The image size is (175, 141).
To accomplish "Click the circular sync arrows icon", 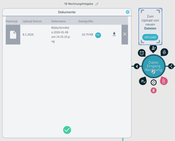I will point(154,83).
